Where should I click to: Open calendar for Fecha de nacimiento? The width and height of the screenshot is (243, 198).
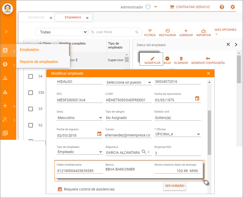point(197,98)
